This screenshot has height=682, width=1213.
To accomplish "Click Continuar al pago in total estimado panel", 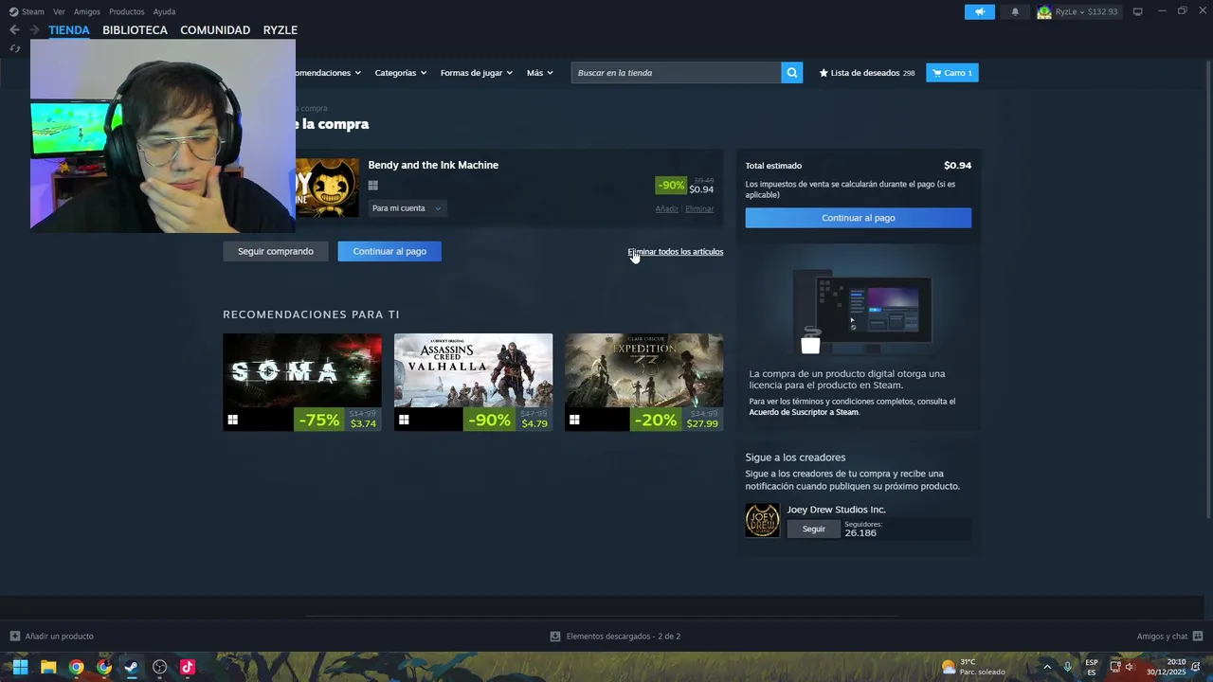I will tap(858, 218).
